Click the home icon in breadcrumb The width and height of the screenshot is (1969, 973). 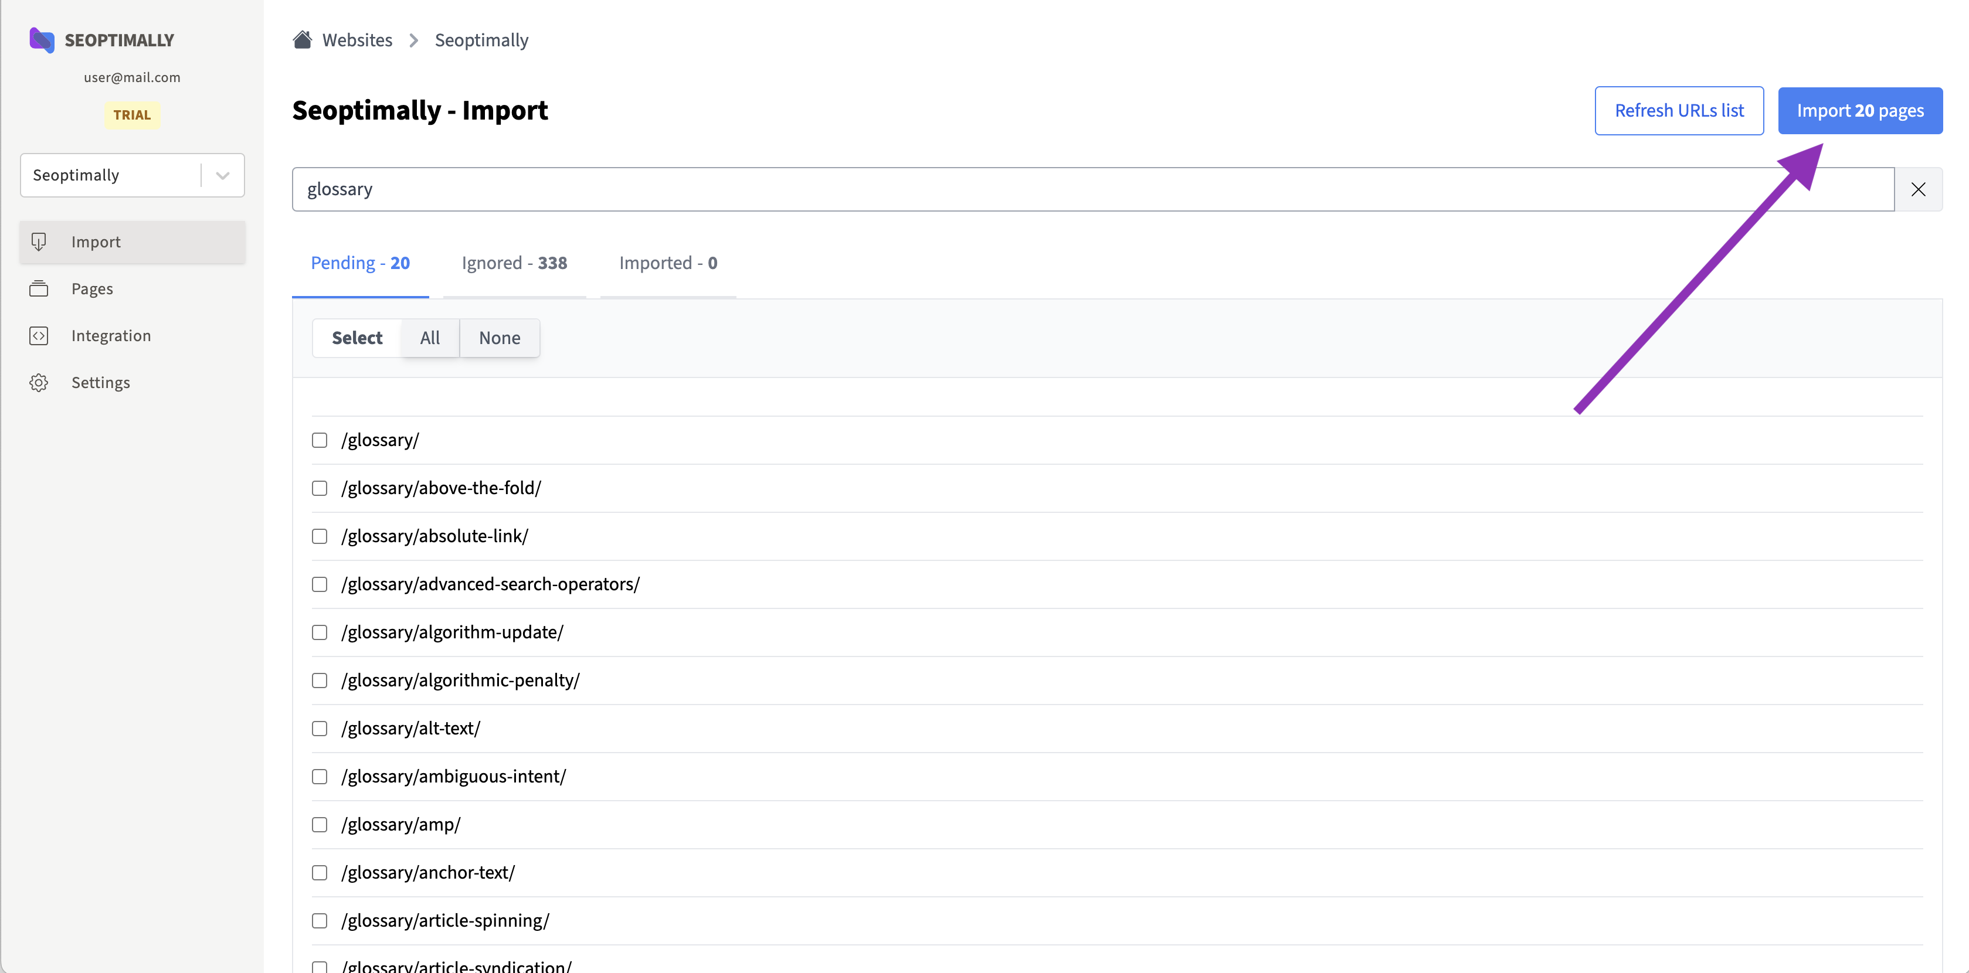point(303,40)
